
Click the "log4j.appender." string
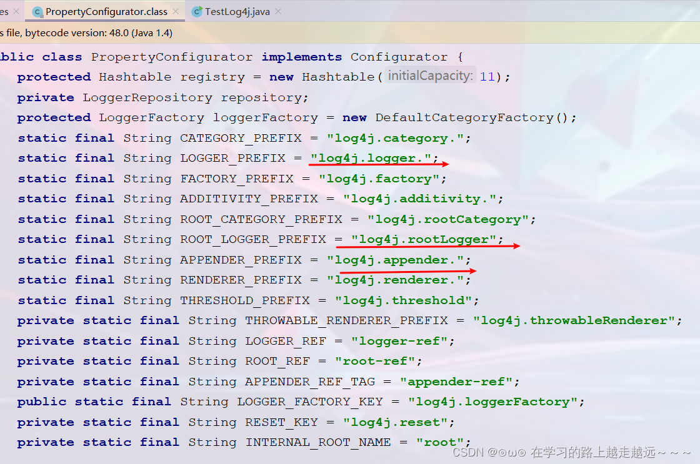point(395,260)
